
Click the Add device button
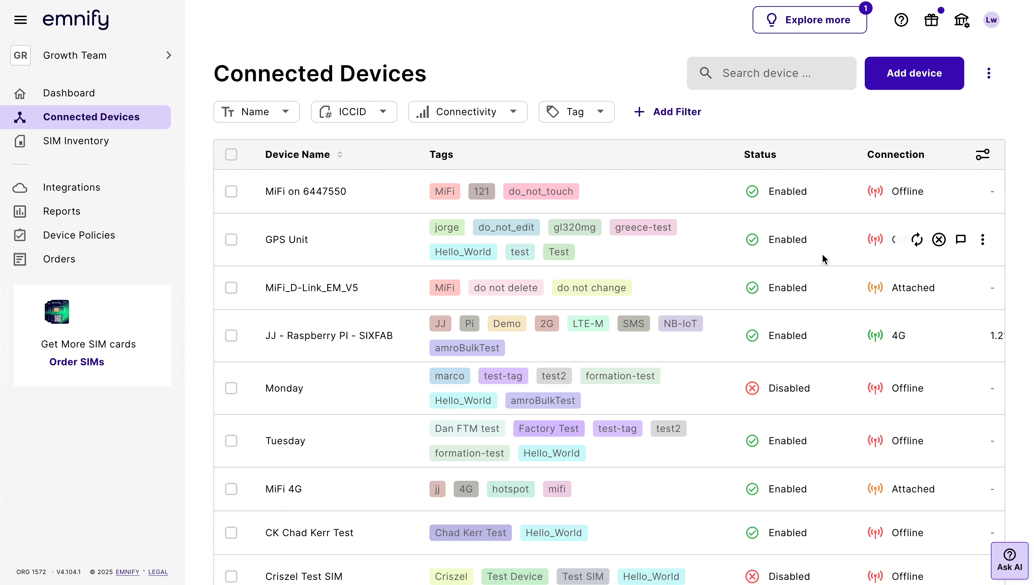(x=914, y=73)
